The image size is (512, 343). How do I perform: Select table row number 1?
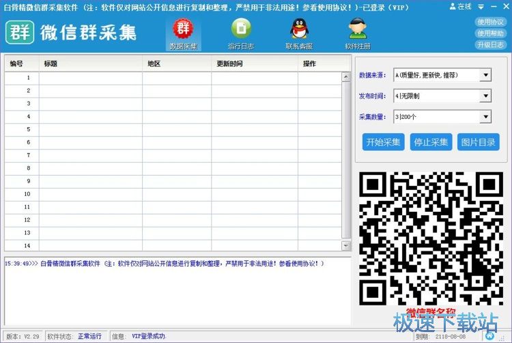[x=173, y=78]
